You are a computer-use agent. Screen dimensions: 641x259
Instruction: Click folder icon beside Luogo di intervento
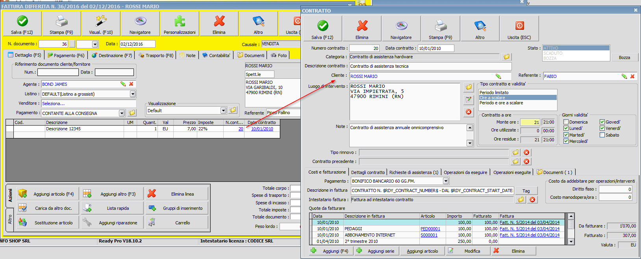point(469,87)
